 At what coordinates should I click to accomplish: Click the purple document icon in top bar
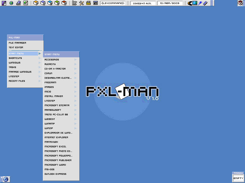click(4, 3)
